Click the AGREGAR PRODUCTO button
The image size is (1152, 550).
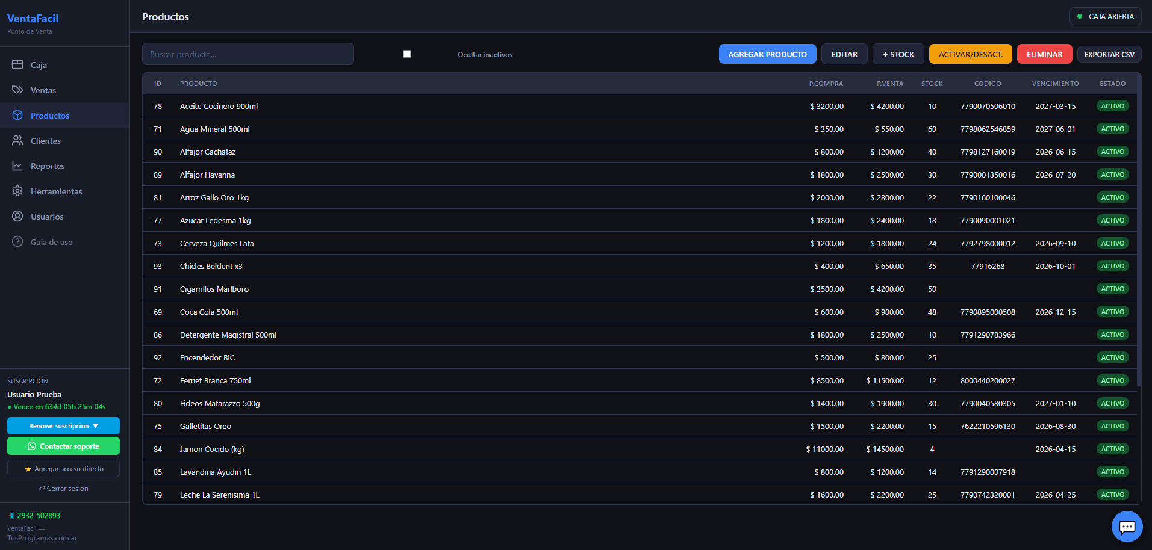[767, 54]
